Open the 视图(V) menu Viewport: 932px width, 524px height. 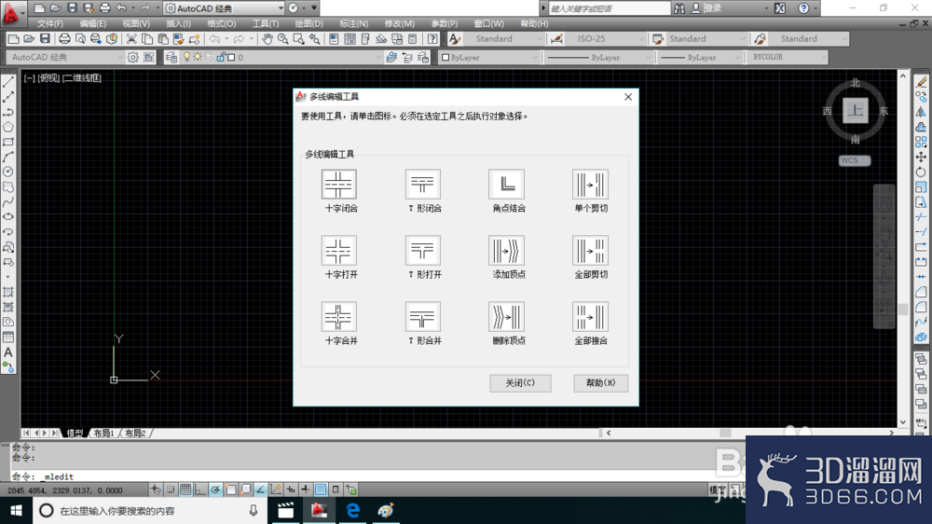(136, 24)
